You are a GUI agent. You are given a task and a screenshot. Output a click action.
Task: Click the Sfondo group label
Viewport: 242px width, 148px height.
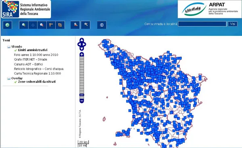17,47
